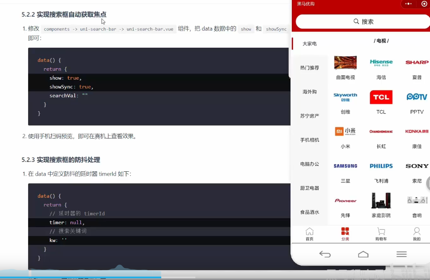Click the 创维 label

pos(345,112)
